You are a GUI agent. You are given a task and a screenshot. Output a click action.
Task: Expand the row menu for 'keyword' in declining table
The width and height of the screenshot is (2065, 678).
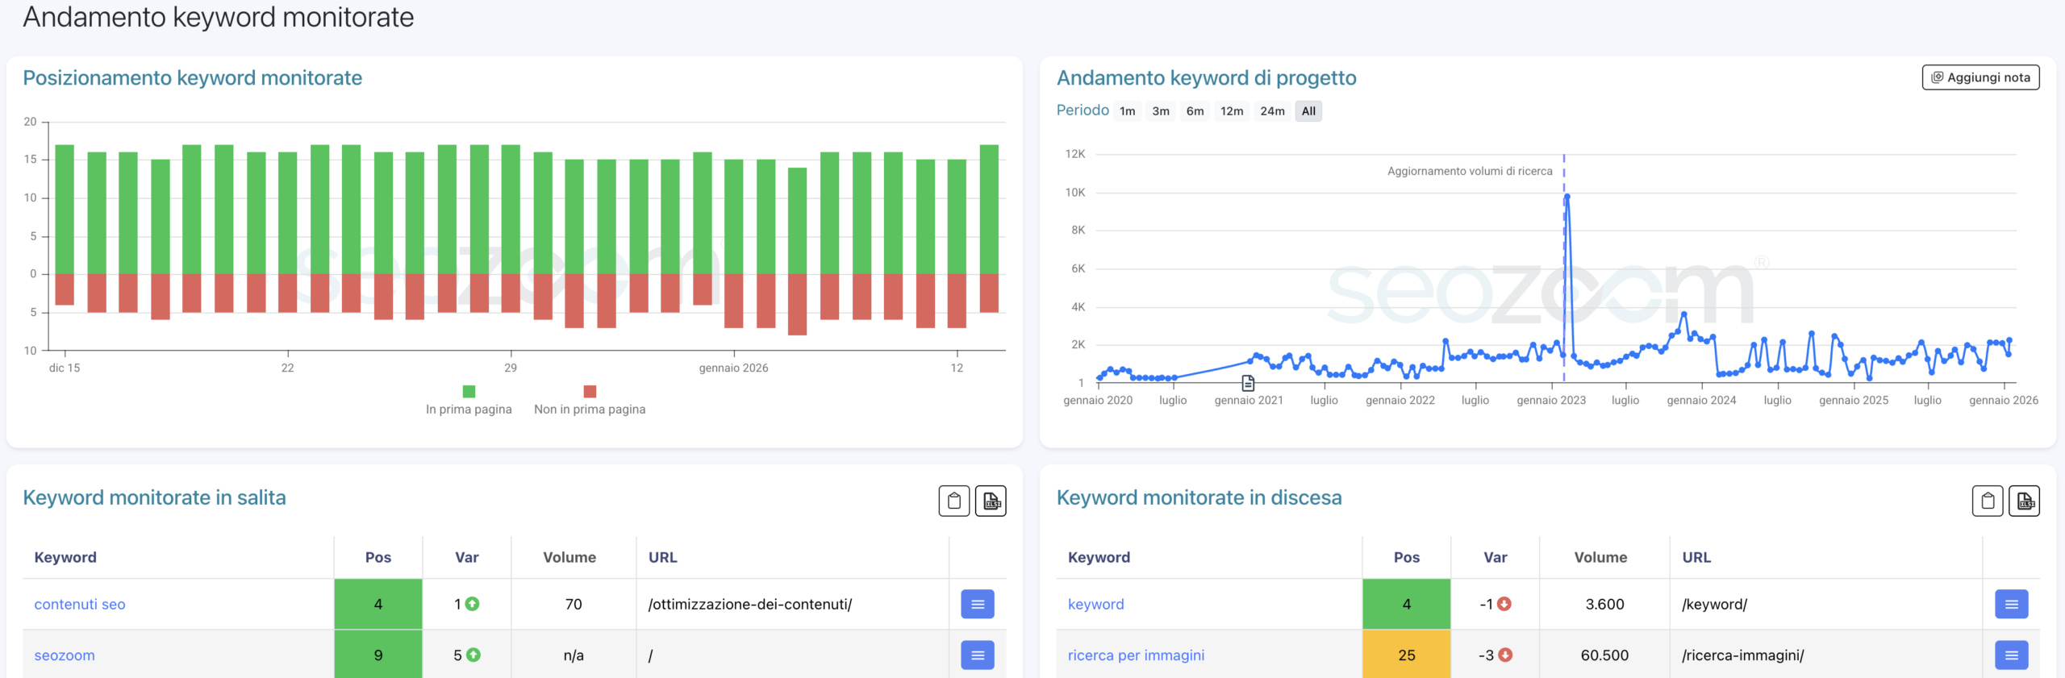tap(2011, 604)
